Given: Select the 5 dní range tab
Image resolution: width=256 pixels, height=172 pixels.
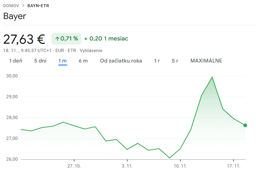Looking at the screenshot, I should (40, 61).
